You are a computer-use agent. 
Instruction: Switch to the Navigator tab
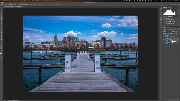tap(170, 8)
